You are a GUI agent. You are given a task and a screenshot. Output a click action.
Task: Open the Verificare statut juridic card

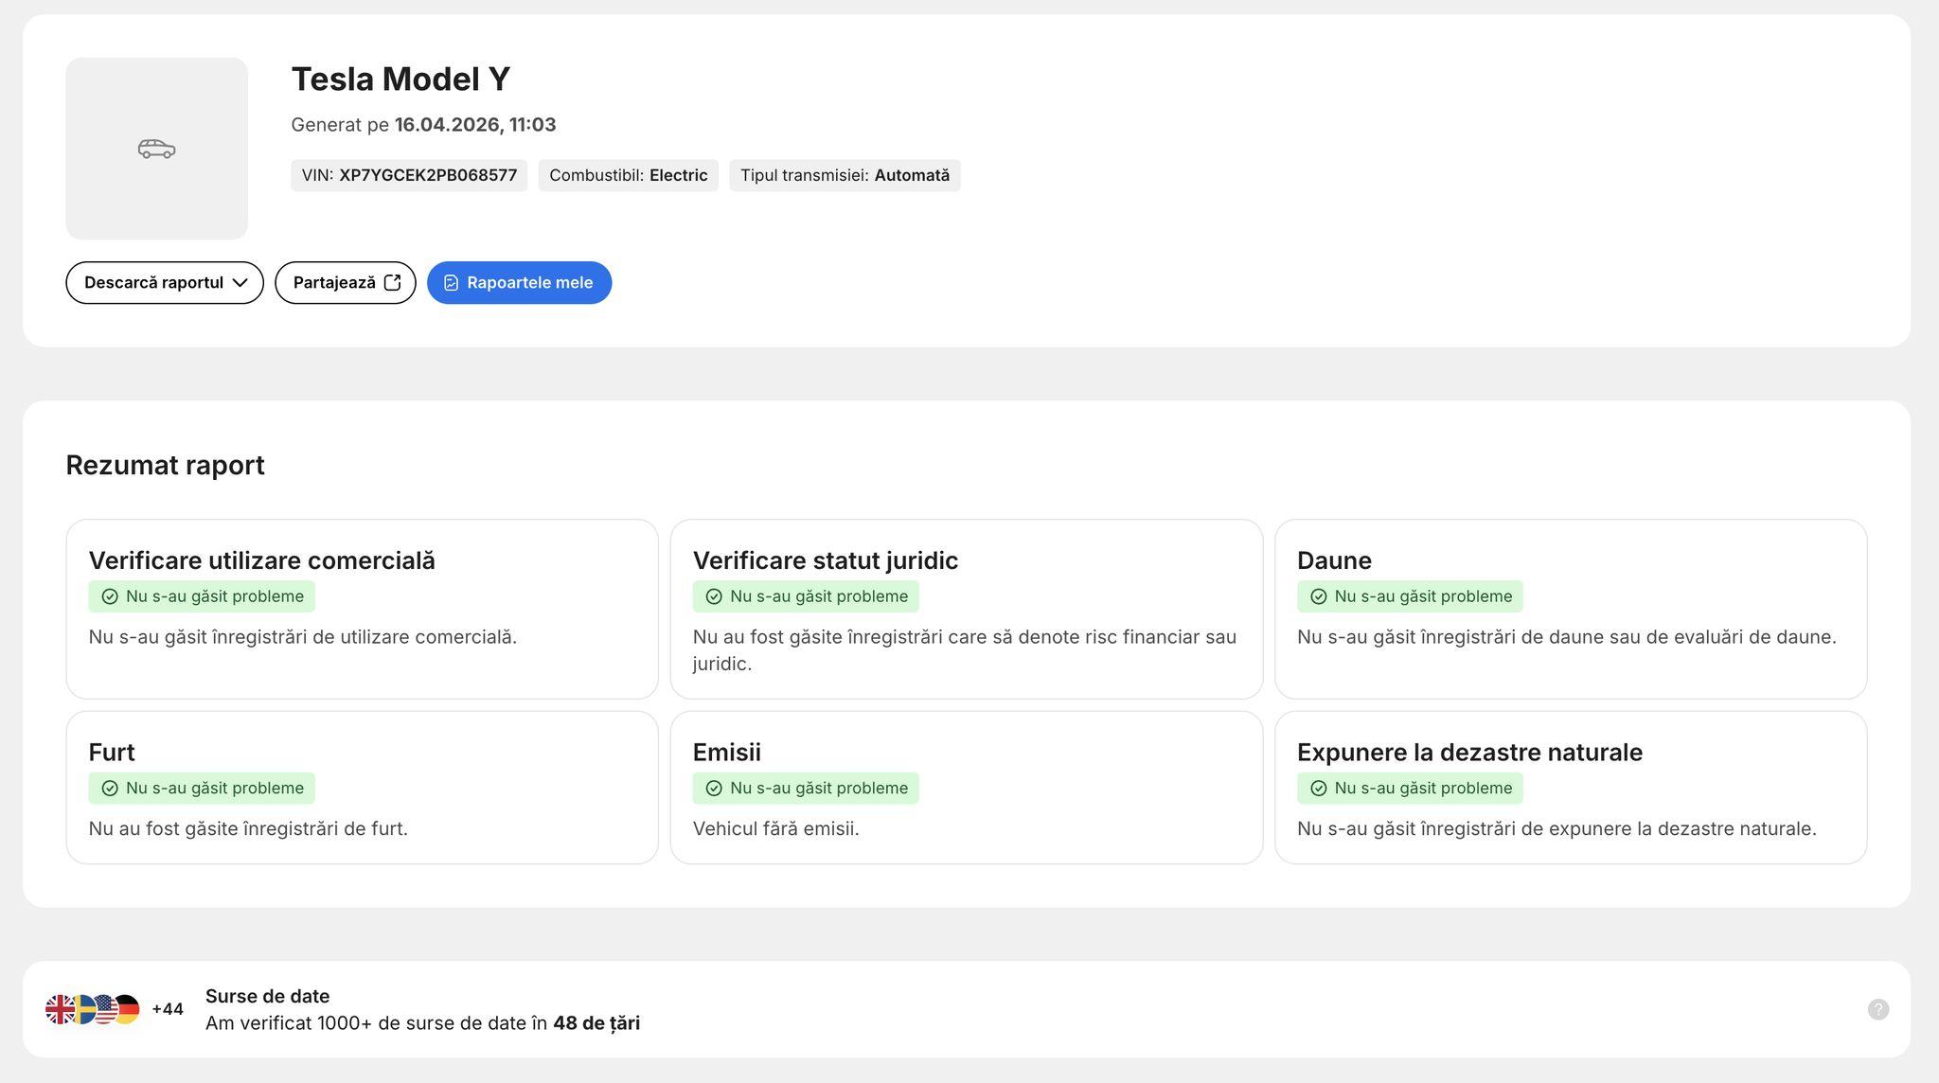[x=966, y=609]
